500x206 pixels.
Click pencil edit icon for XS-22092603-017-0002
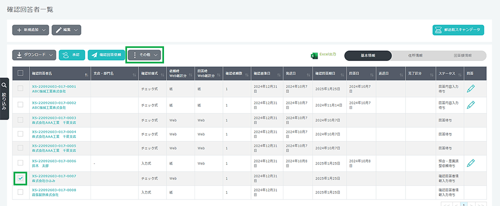pos(470,104)
